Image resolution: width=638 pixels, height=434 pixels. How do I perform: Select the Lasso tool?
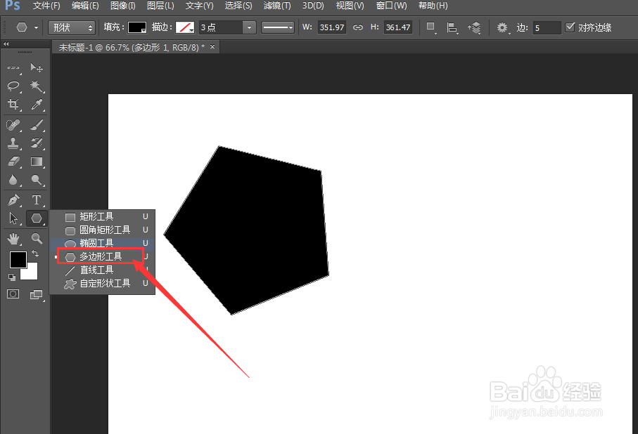tap(13, 86)
